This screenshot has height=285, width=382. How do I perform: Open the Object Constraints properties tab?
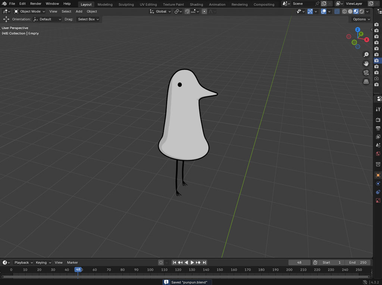click(378, 192)
